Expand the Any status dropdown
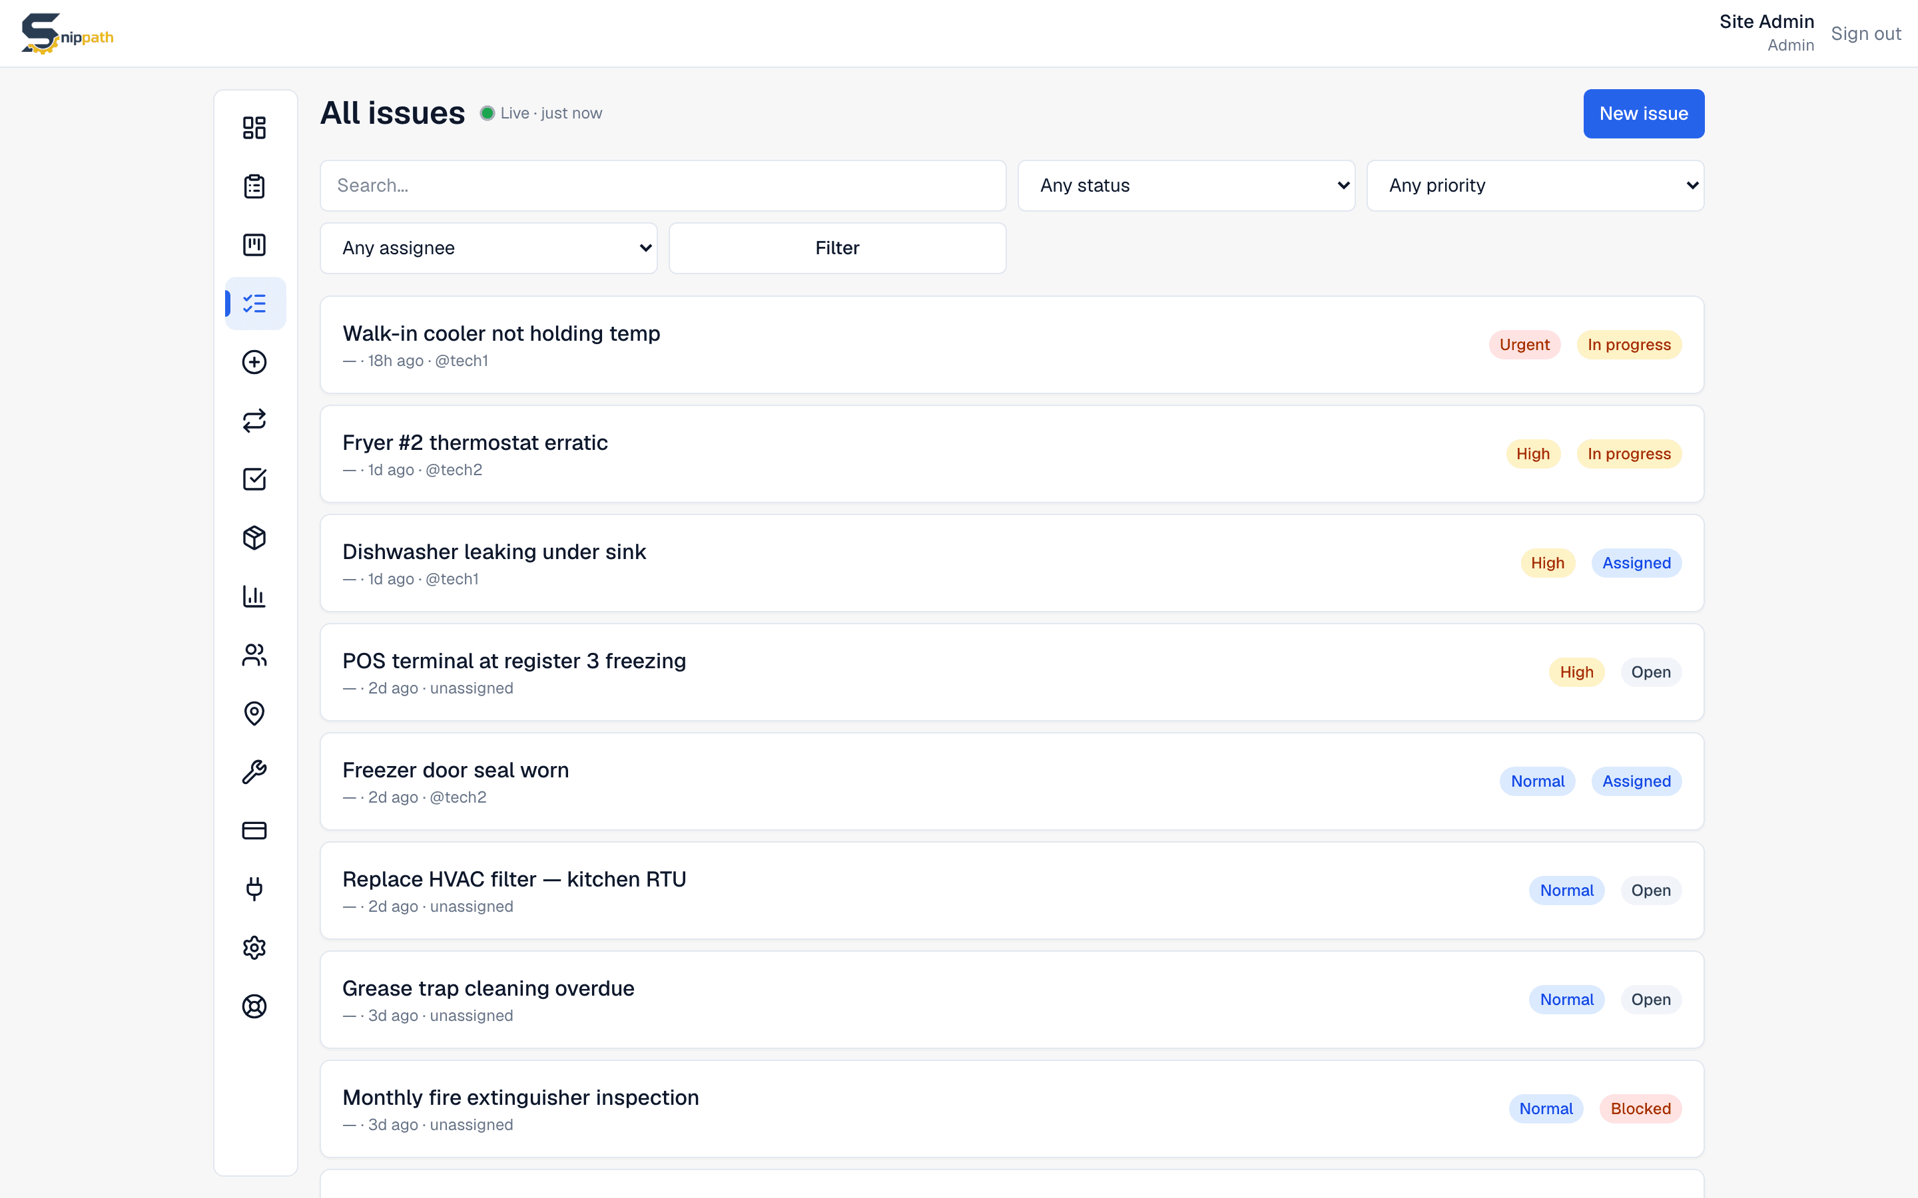 pos(1187,186)
